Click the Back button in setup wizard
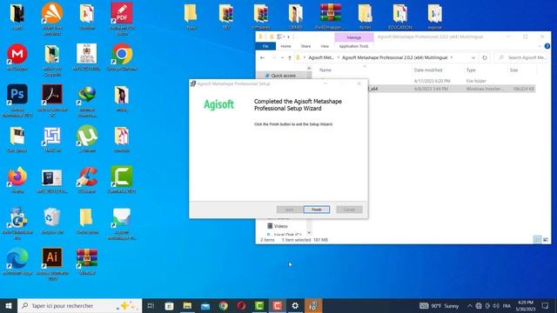Screen dimensions: 557x313 click(289, 210)
